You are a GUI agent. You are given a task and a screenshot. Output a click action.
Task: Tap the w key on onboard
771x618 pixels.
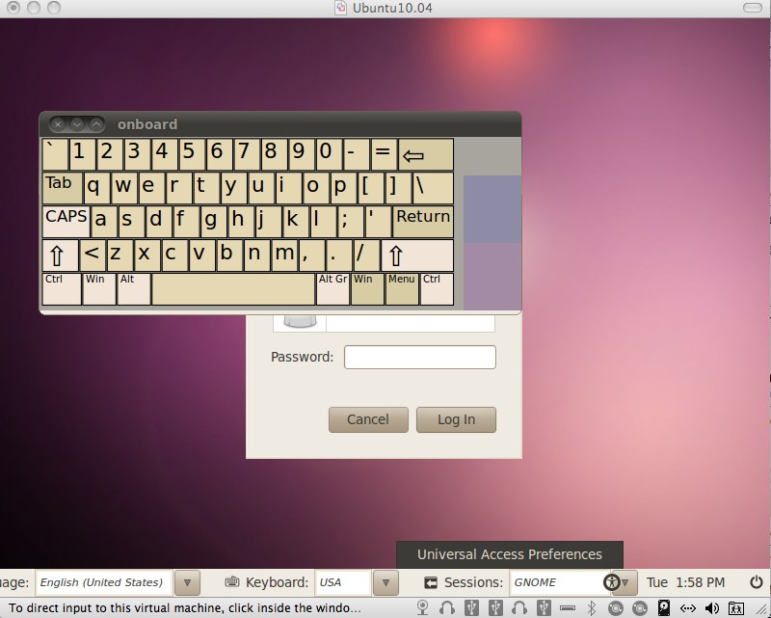click(x=124, y=188)
